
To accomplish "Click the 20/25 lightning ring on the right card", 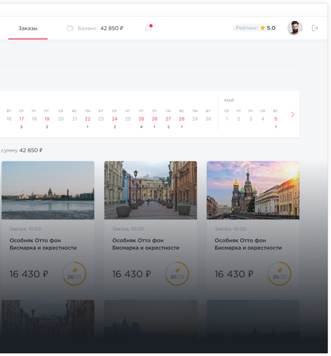I will [279, 274].
